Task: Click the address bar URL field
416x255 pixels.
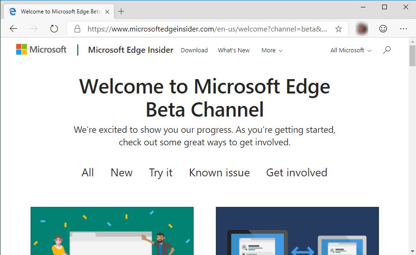Action: pyautogui.click(x=207, y=29)
